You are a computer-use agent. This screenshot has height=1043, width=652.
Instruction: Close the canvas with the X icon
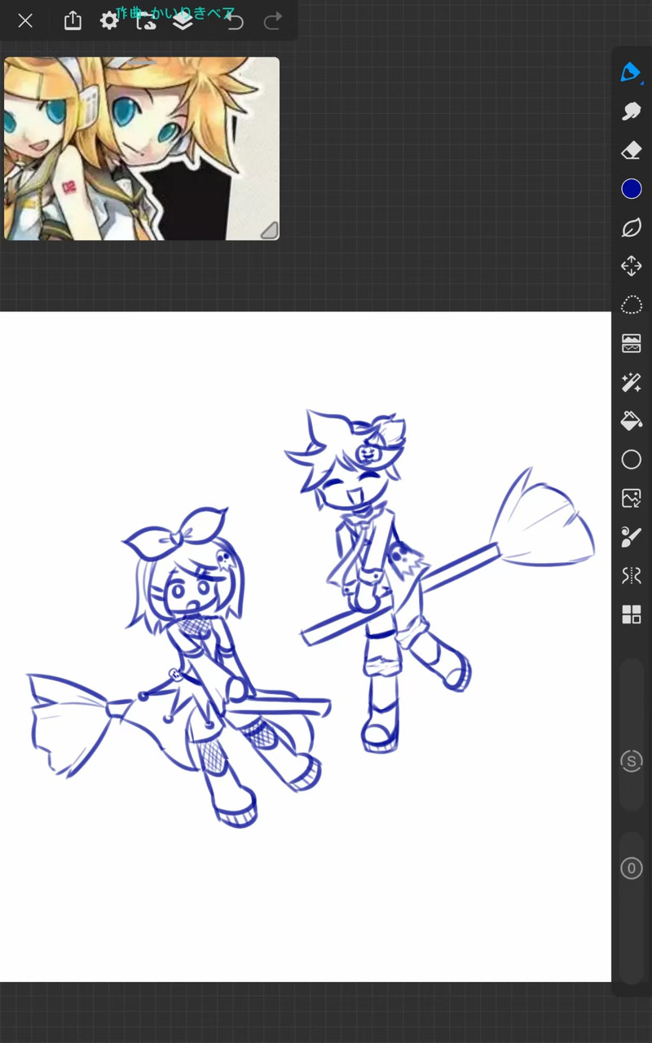(25, 20)
